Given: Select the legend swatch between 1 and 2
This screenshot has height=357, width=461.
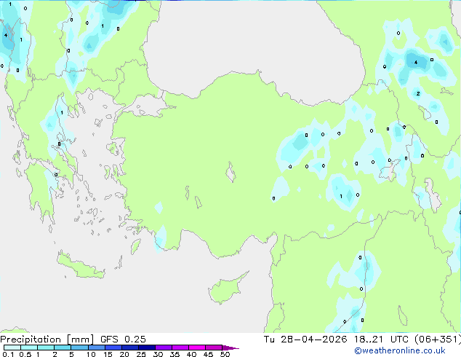Looking at the screenshot, I should coord(46,348).
